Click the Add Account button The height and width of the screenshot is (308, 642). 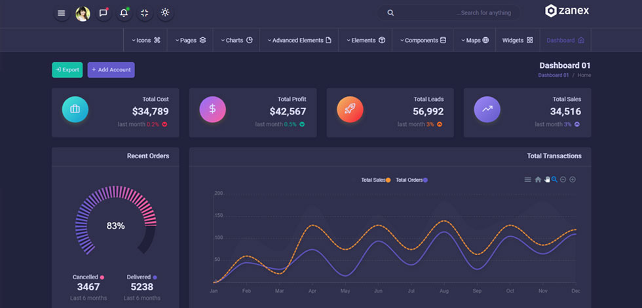pos(111,70)
